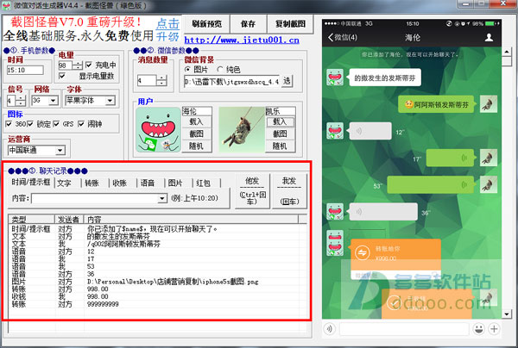The height and width of the screenshot is (348, 518).
Task: Click the 信号 signal stepper arrows
Action: click(x=21, y=101)
